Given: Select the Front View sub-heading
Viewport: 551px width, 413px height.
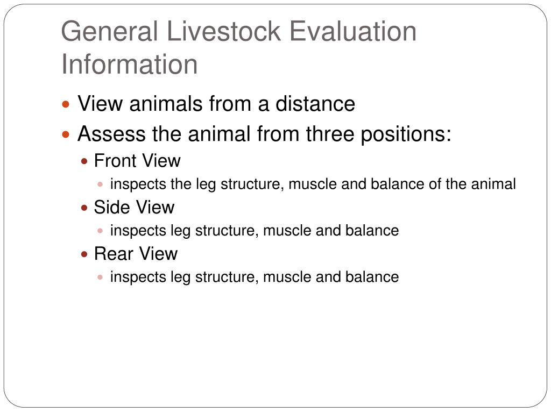Looking at the screenshot, I should pos(137,161).
